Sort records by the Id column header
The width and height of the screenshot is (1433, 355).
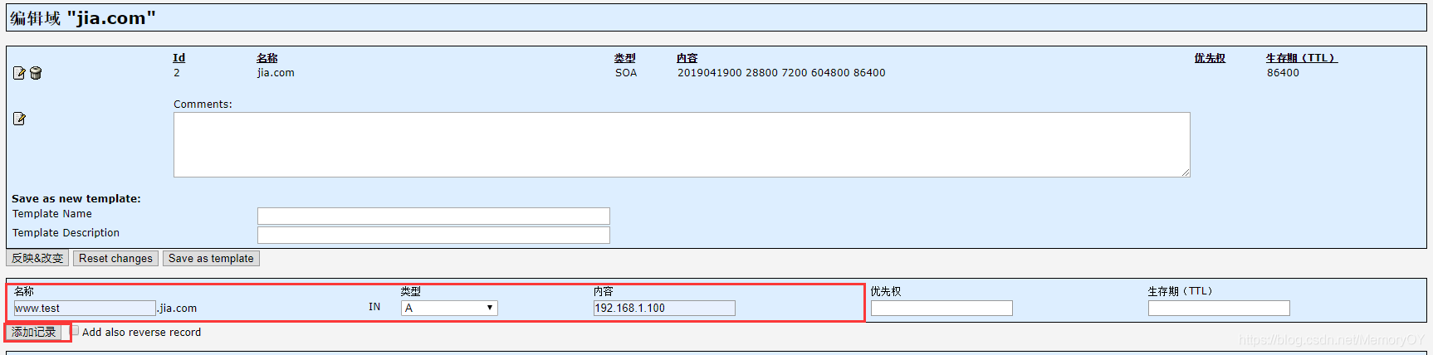179,58
